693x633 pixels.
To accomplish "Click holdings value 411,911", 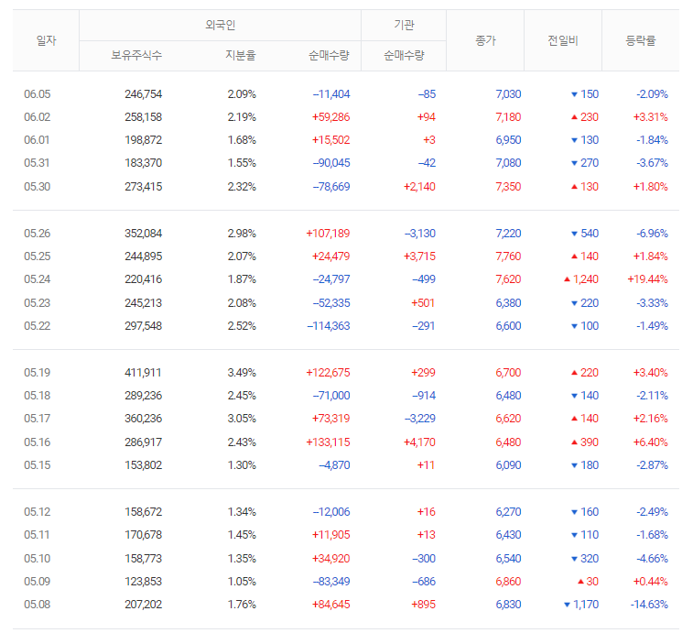I will (143, 373).
